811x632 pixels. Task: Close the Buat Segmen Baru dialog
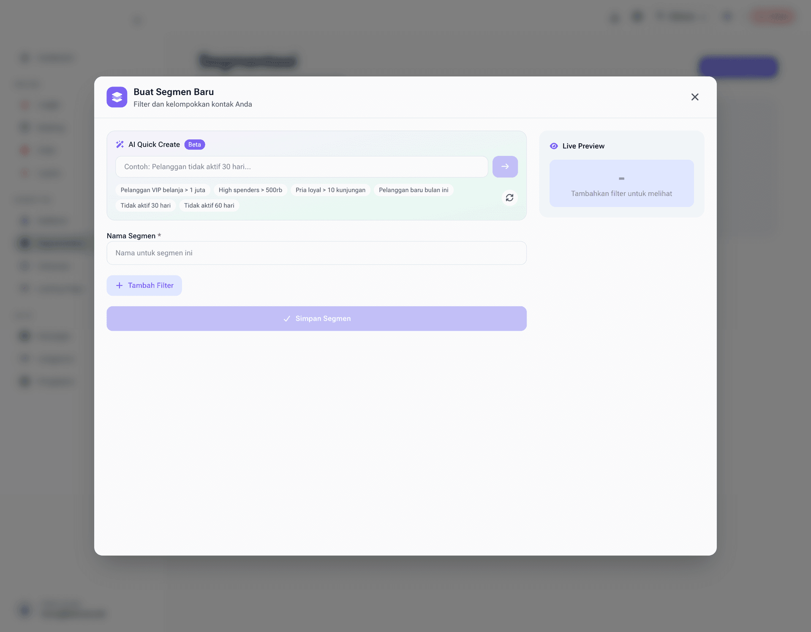point(695,97)
